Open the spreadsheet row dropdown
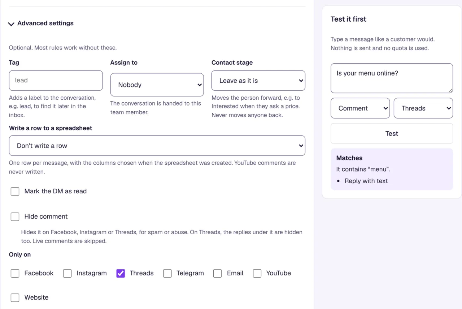Image resolution: width=462 pixels, height=309 pixels. click(157, 146)
